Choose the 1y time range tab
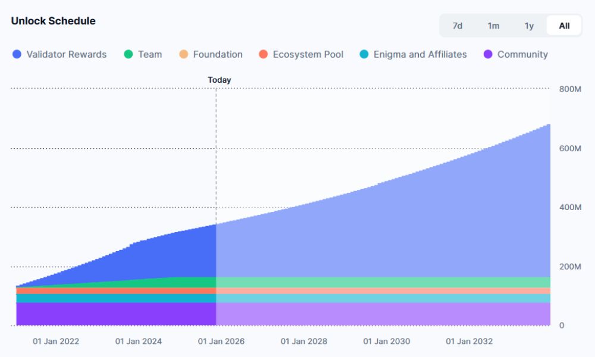The height and width of the screenshot is (357, 595). 529,26
